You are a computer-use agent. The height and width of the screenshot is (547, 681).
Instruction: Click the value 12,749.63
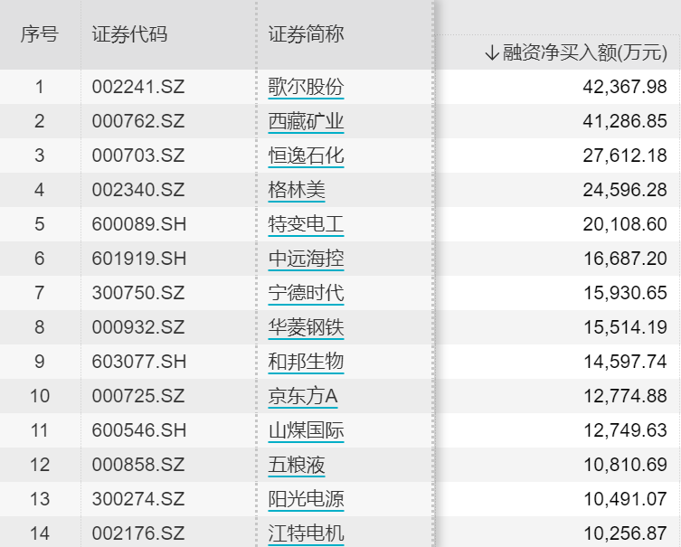click(625, 430)
